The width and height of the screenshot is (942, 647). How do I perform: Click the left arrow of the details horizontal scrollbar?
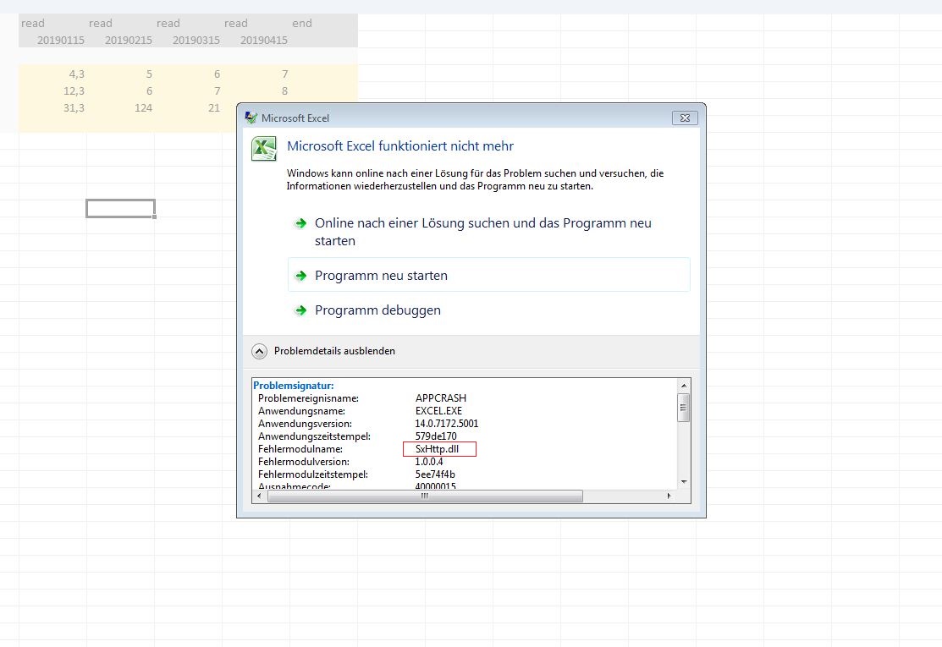coord(259,496)
